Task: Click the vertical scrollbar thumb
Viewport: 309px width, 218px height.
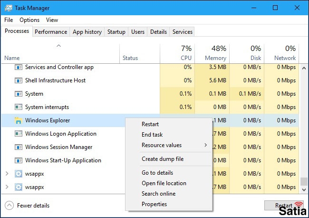Action: 304,181
